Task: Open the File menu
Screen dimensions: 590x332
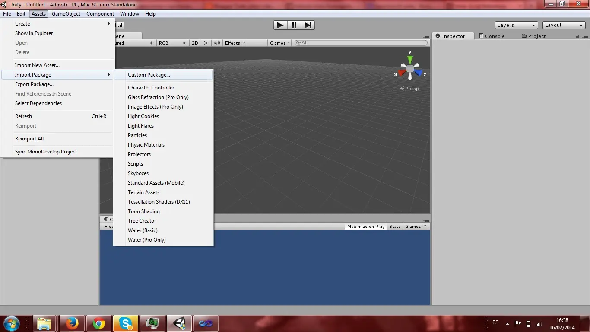Action: (x=7, y=14)
